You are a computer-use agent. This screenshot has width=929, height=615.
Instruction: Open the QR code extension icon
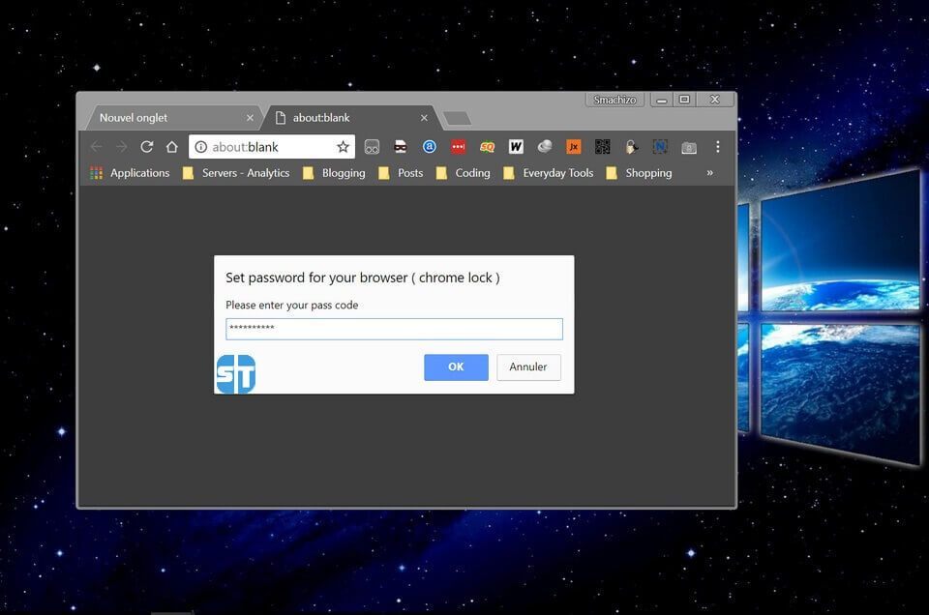point(603,147)
